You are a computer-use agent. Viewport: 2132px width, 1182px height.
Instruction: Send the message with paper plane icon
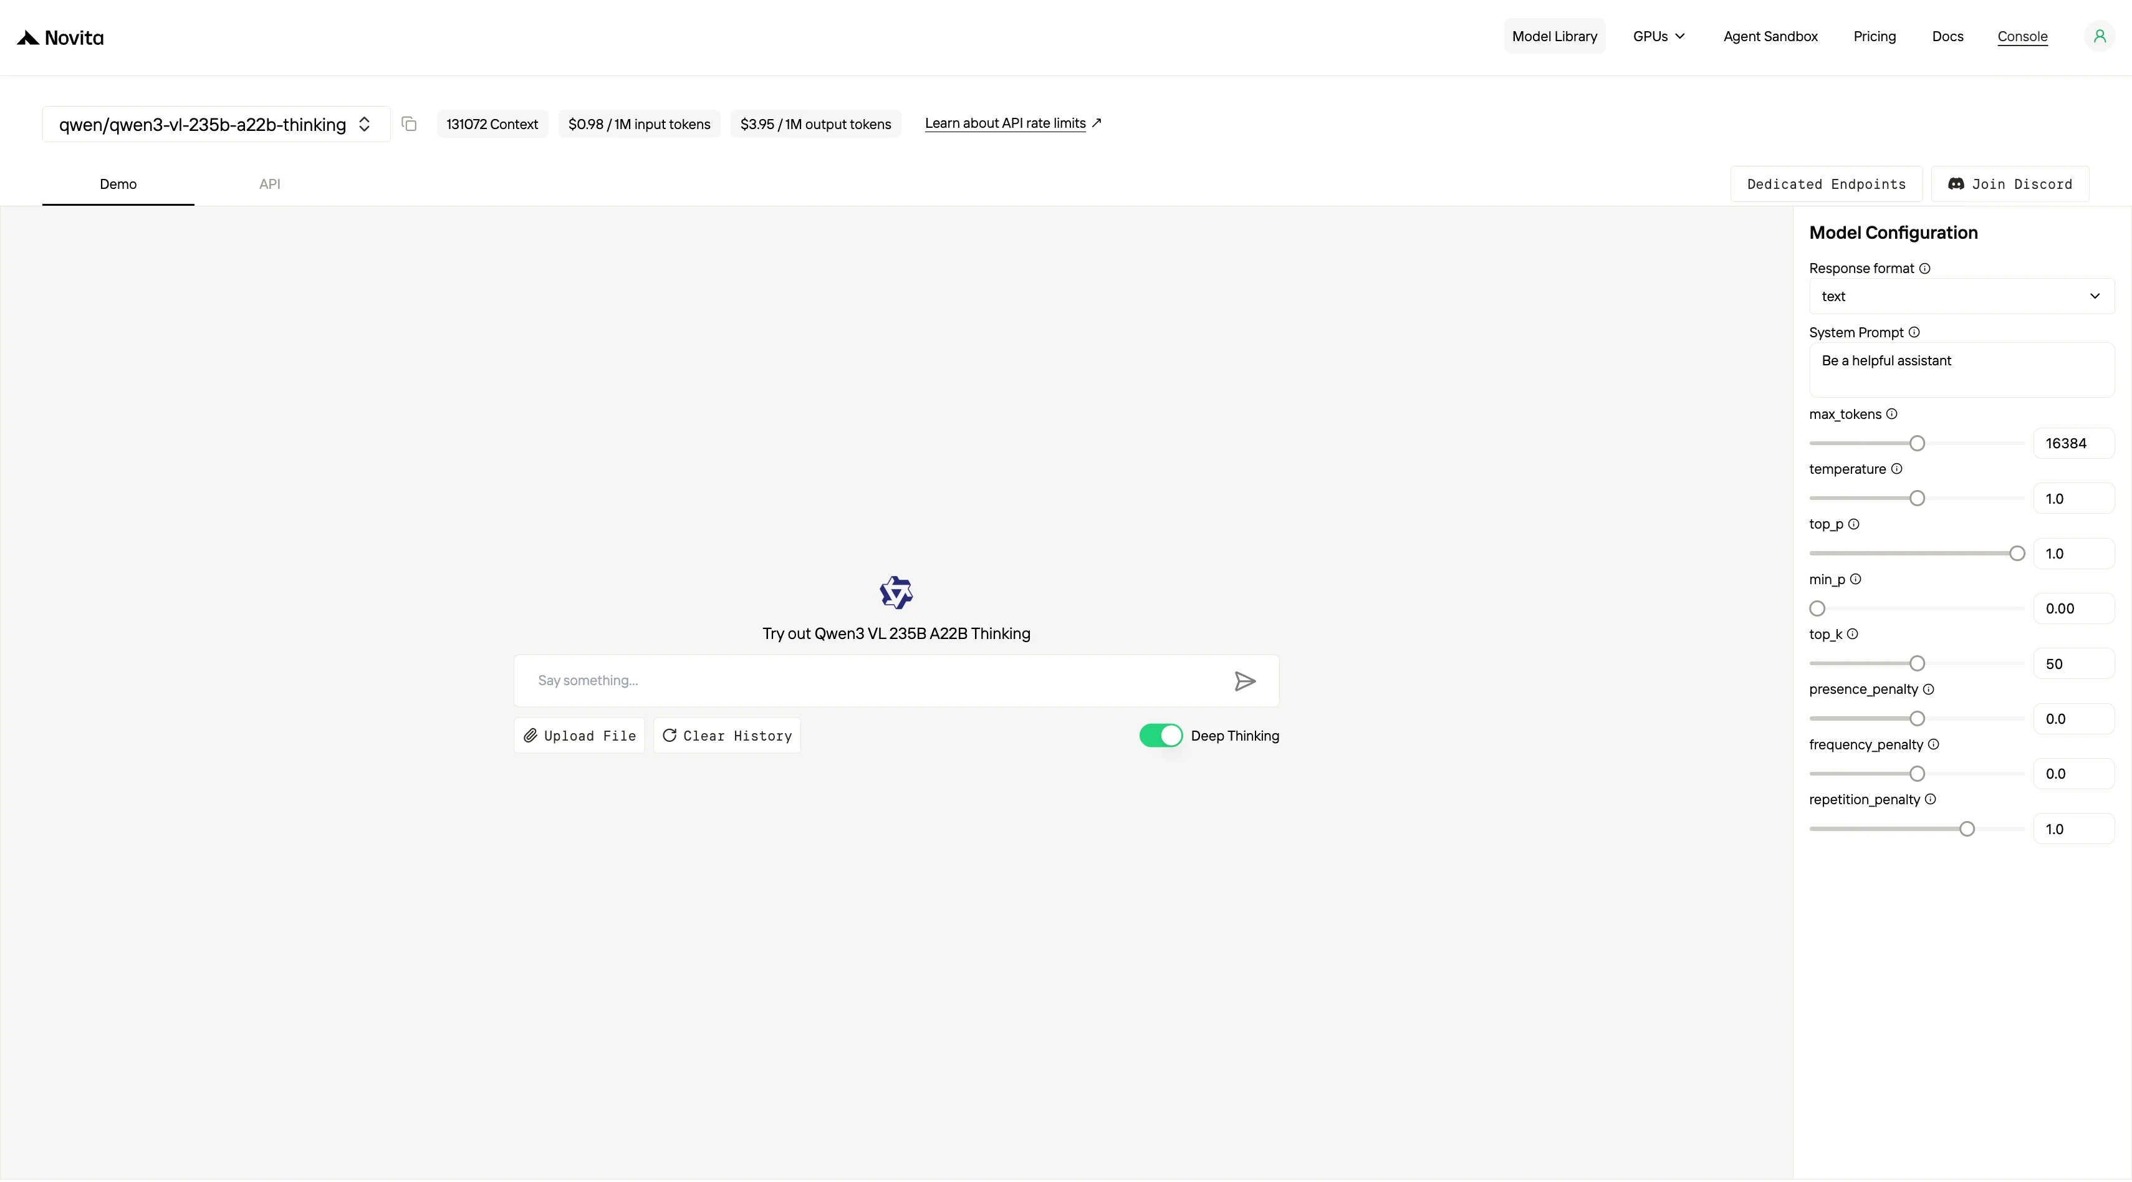[1245, 681]
